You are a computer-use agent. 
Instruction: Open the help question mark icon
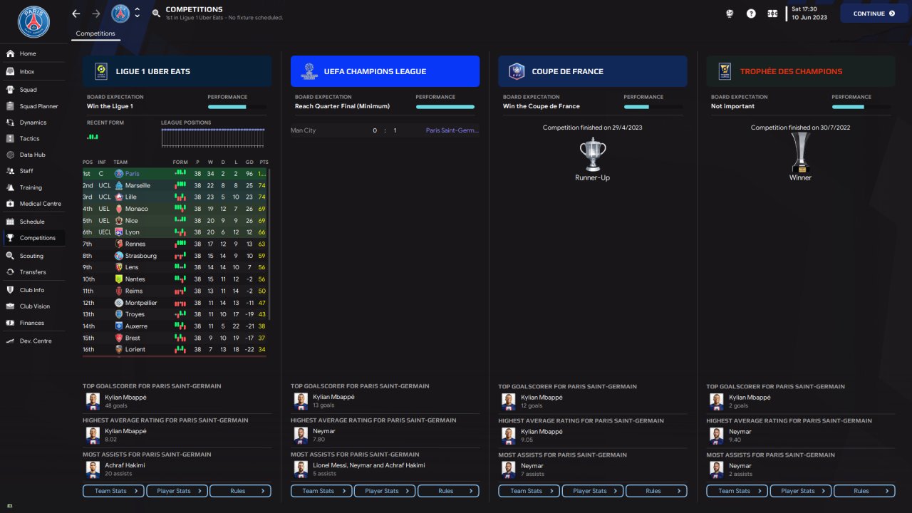pyautogui.click(x=751, y=14)
